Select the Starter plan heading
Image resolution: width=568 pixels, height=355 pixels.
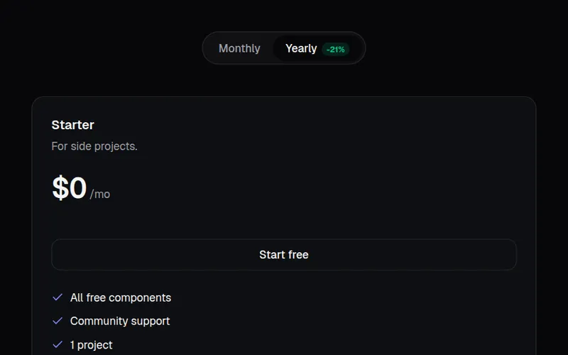click(73, 125)
